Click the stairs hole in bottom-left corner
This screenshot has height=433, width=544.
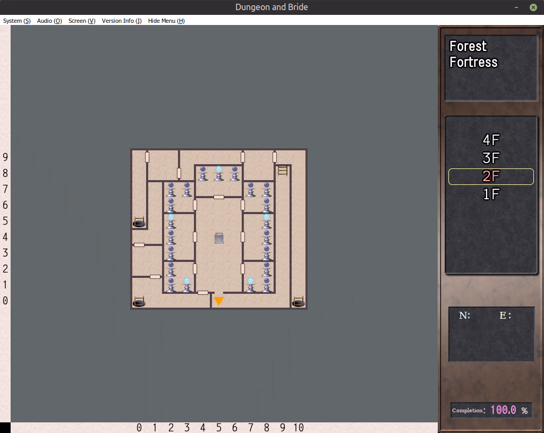[x=139, y=302]
